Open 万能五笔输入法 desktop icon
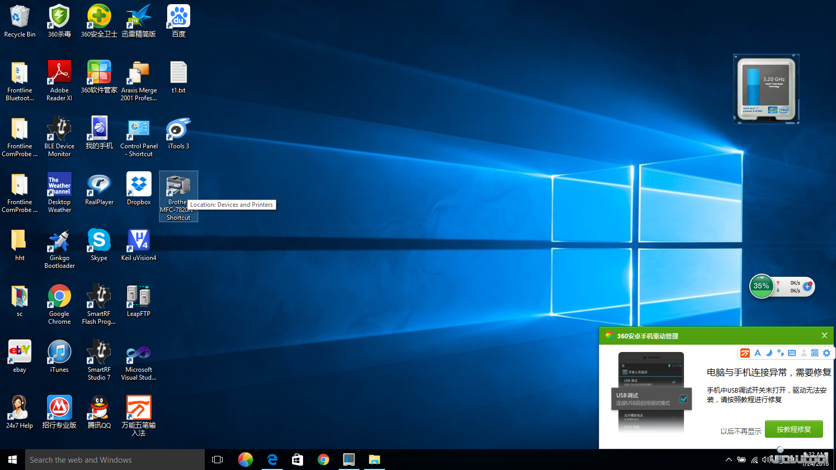The height and width of the screenshot is (470, 836). pyautogui.click(x=139, y=416)
